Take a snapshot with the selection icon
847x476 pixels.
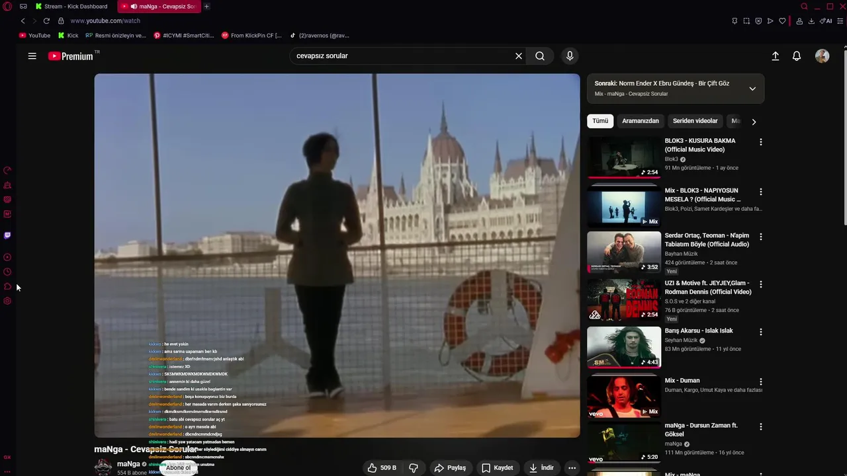tap(746, 20)
